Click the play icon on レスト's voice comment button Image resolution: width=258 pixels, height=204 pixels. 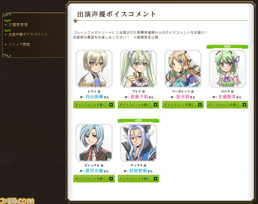click(111, 105)
